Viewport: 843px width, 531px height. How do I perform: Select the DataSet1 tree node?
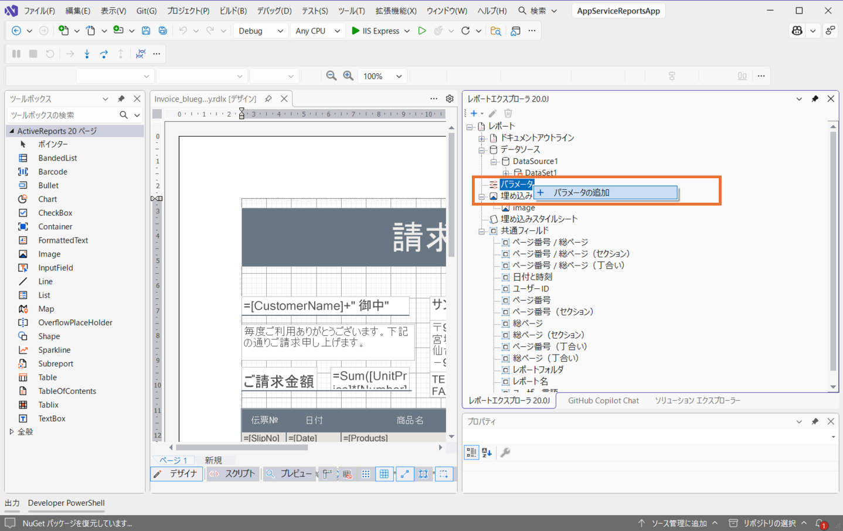click(541, 173)
